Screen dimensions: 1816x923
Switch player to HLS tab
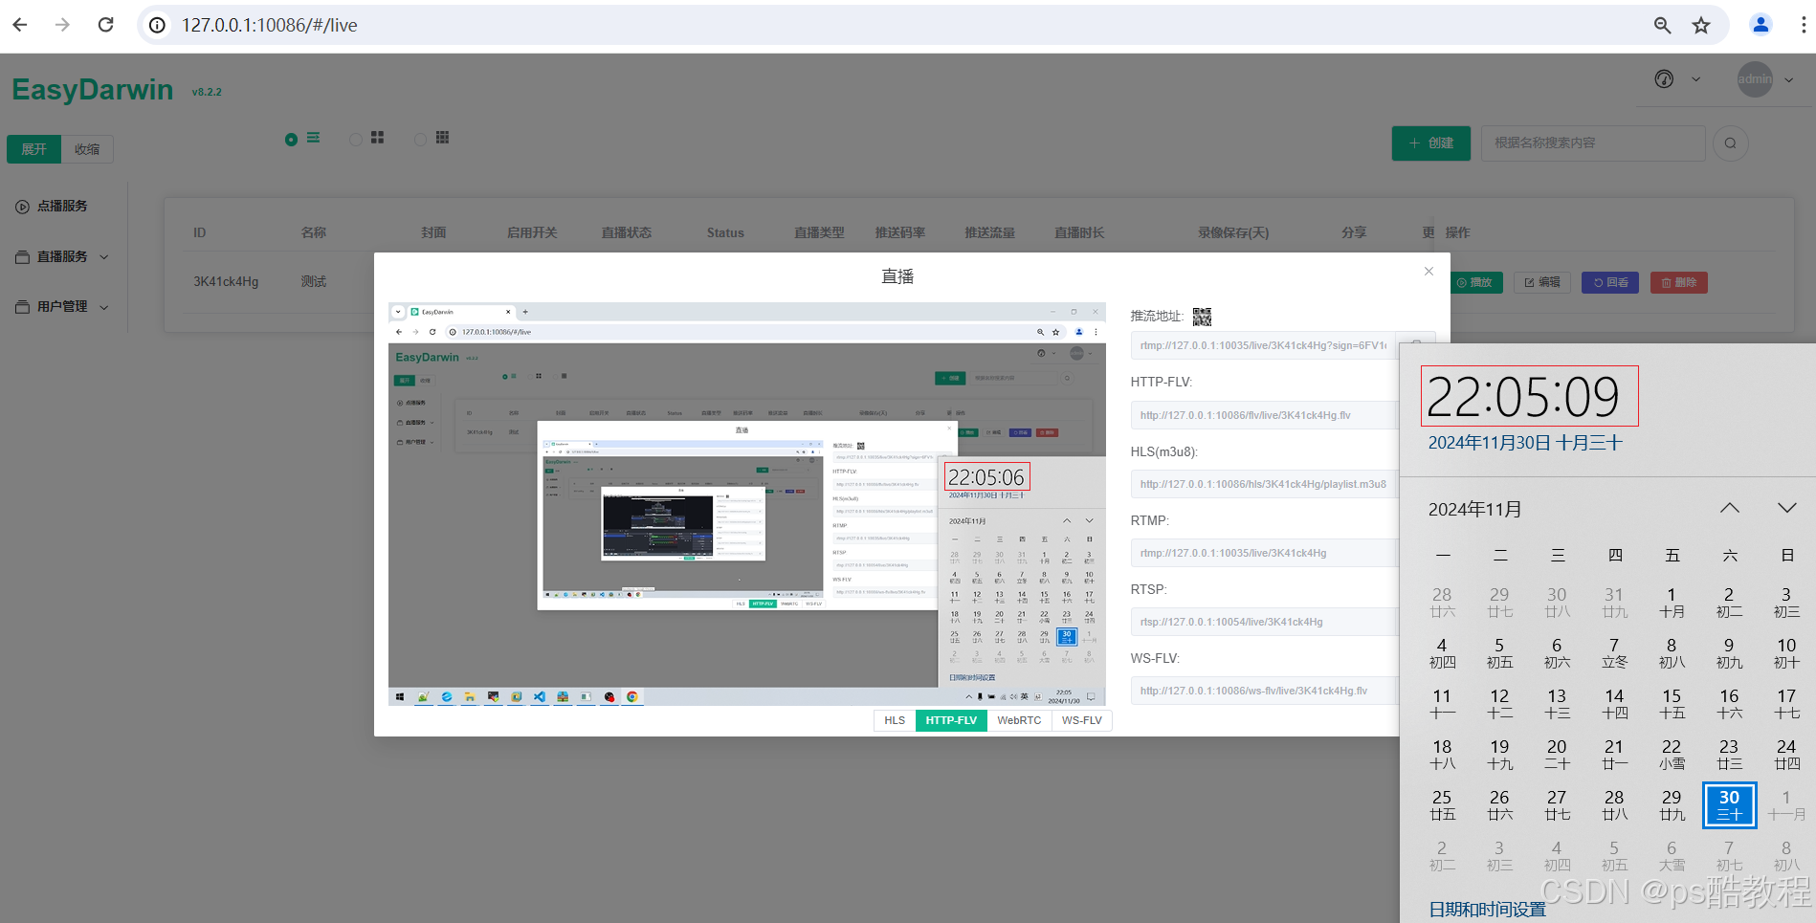click(x=895, y=720)
